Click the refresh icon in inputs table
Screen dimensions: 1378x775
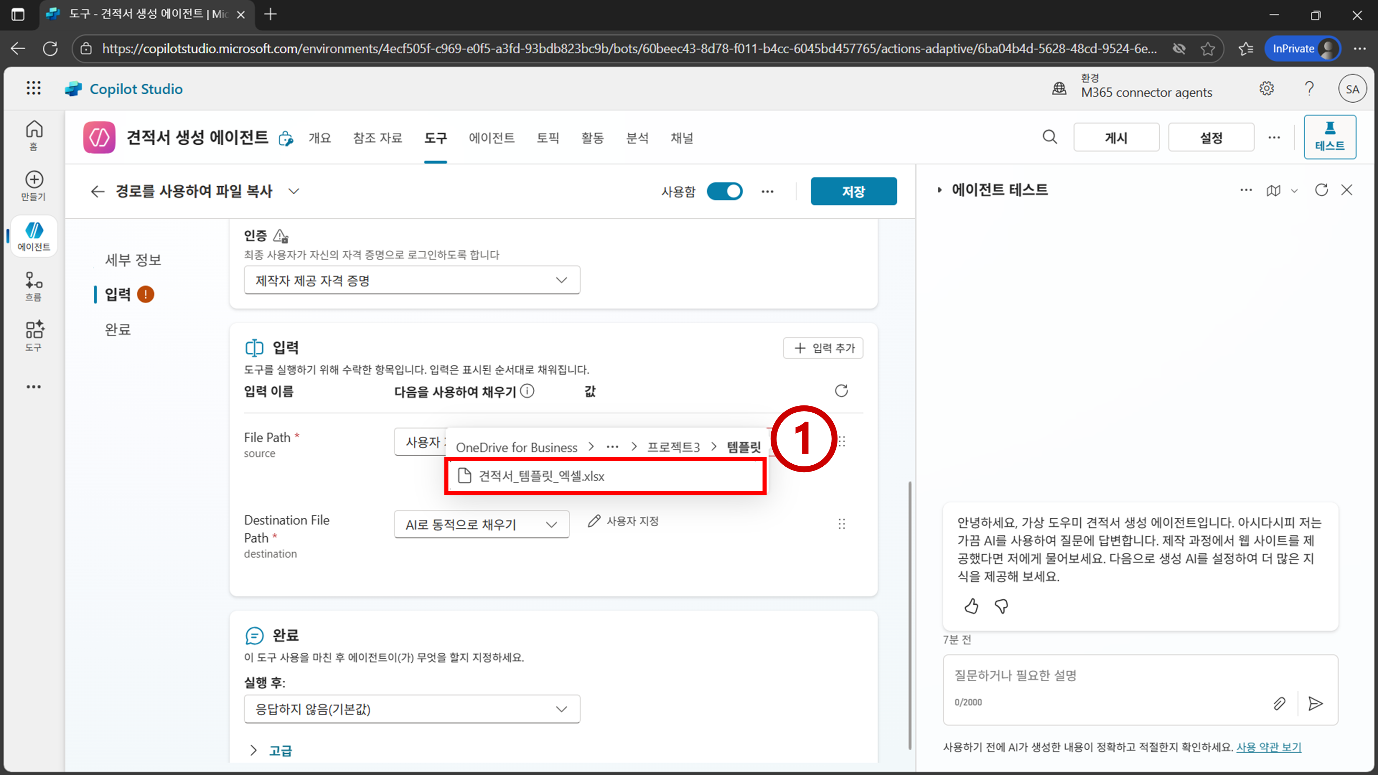(x=842, y=391)
